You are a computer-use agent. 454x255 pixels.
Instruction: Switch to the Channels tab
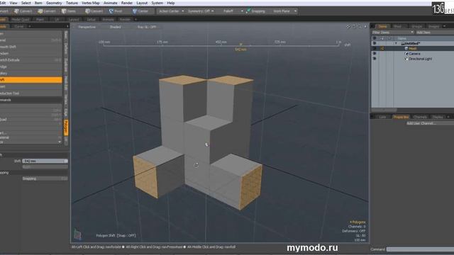420,117
